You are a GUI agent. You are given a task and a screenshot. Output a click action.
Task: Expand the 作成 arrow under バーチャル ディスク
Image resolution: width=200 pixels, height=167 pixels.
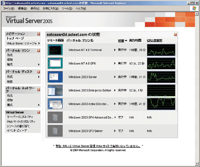point(39,77)
